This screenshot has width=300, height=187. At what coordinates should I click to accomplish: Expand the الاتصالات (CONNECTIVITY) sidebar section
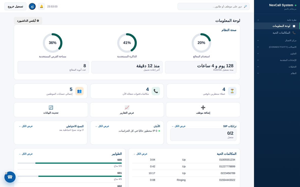click(x=277, y=47)
